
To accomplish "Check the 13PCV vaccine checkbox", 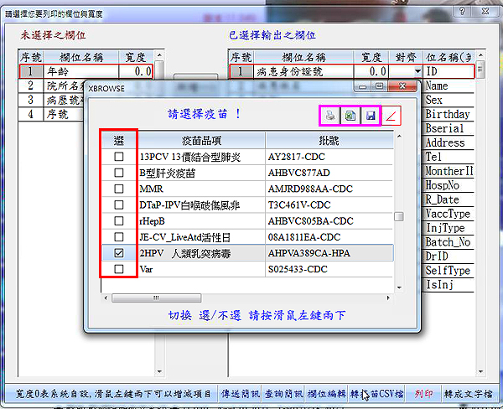I will (119, 157).
